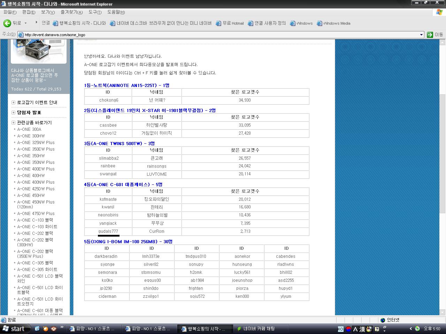Open the 즐겨찾기 menu
The image size is (446, 334).
tap(71, 12)
